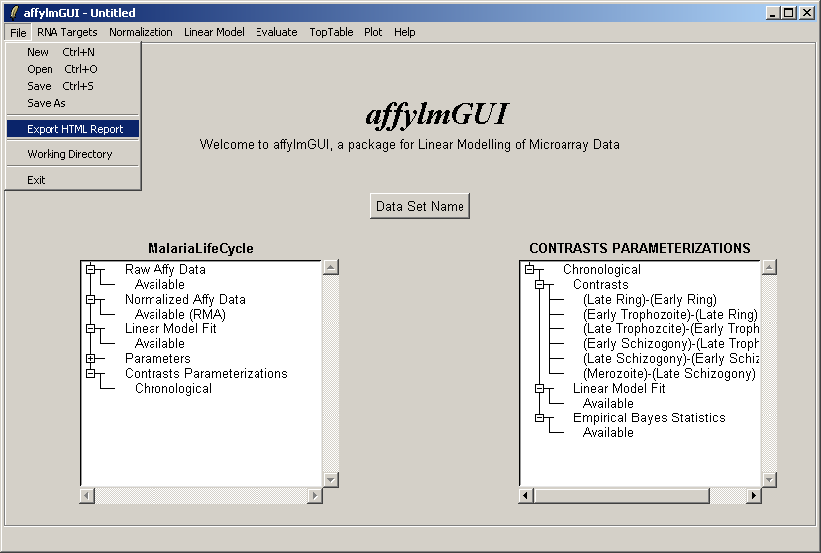Click the affylmGUI title bar feather icon
Viewport: 821px width, 553px height.
(13, 13)
